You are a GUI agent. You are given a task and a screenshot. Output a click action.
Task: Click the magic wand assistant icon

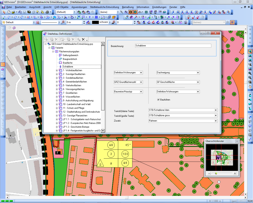click(4, 12)
